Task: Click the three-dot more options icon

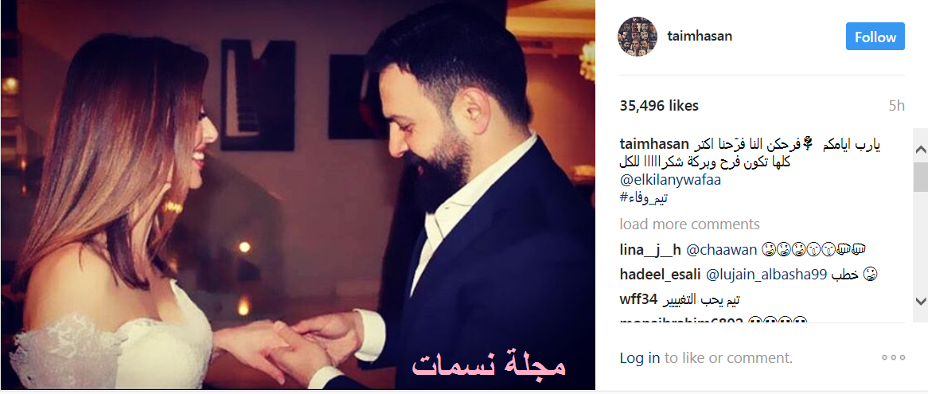Action: (x=893, y=357)
